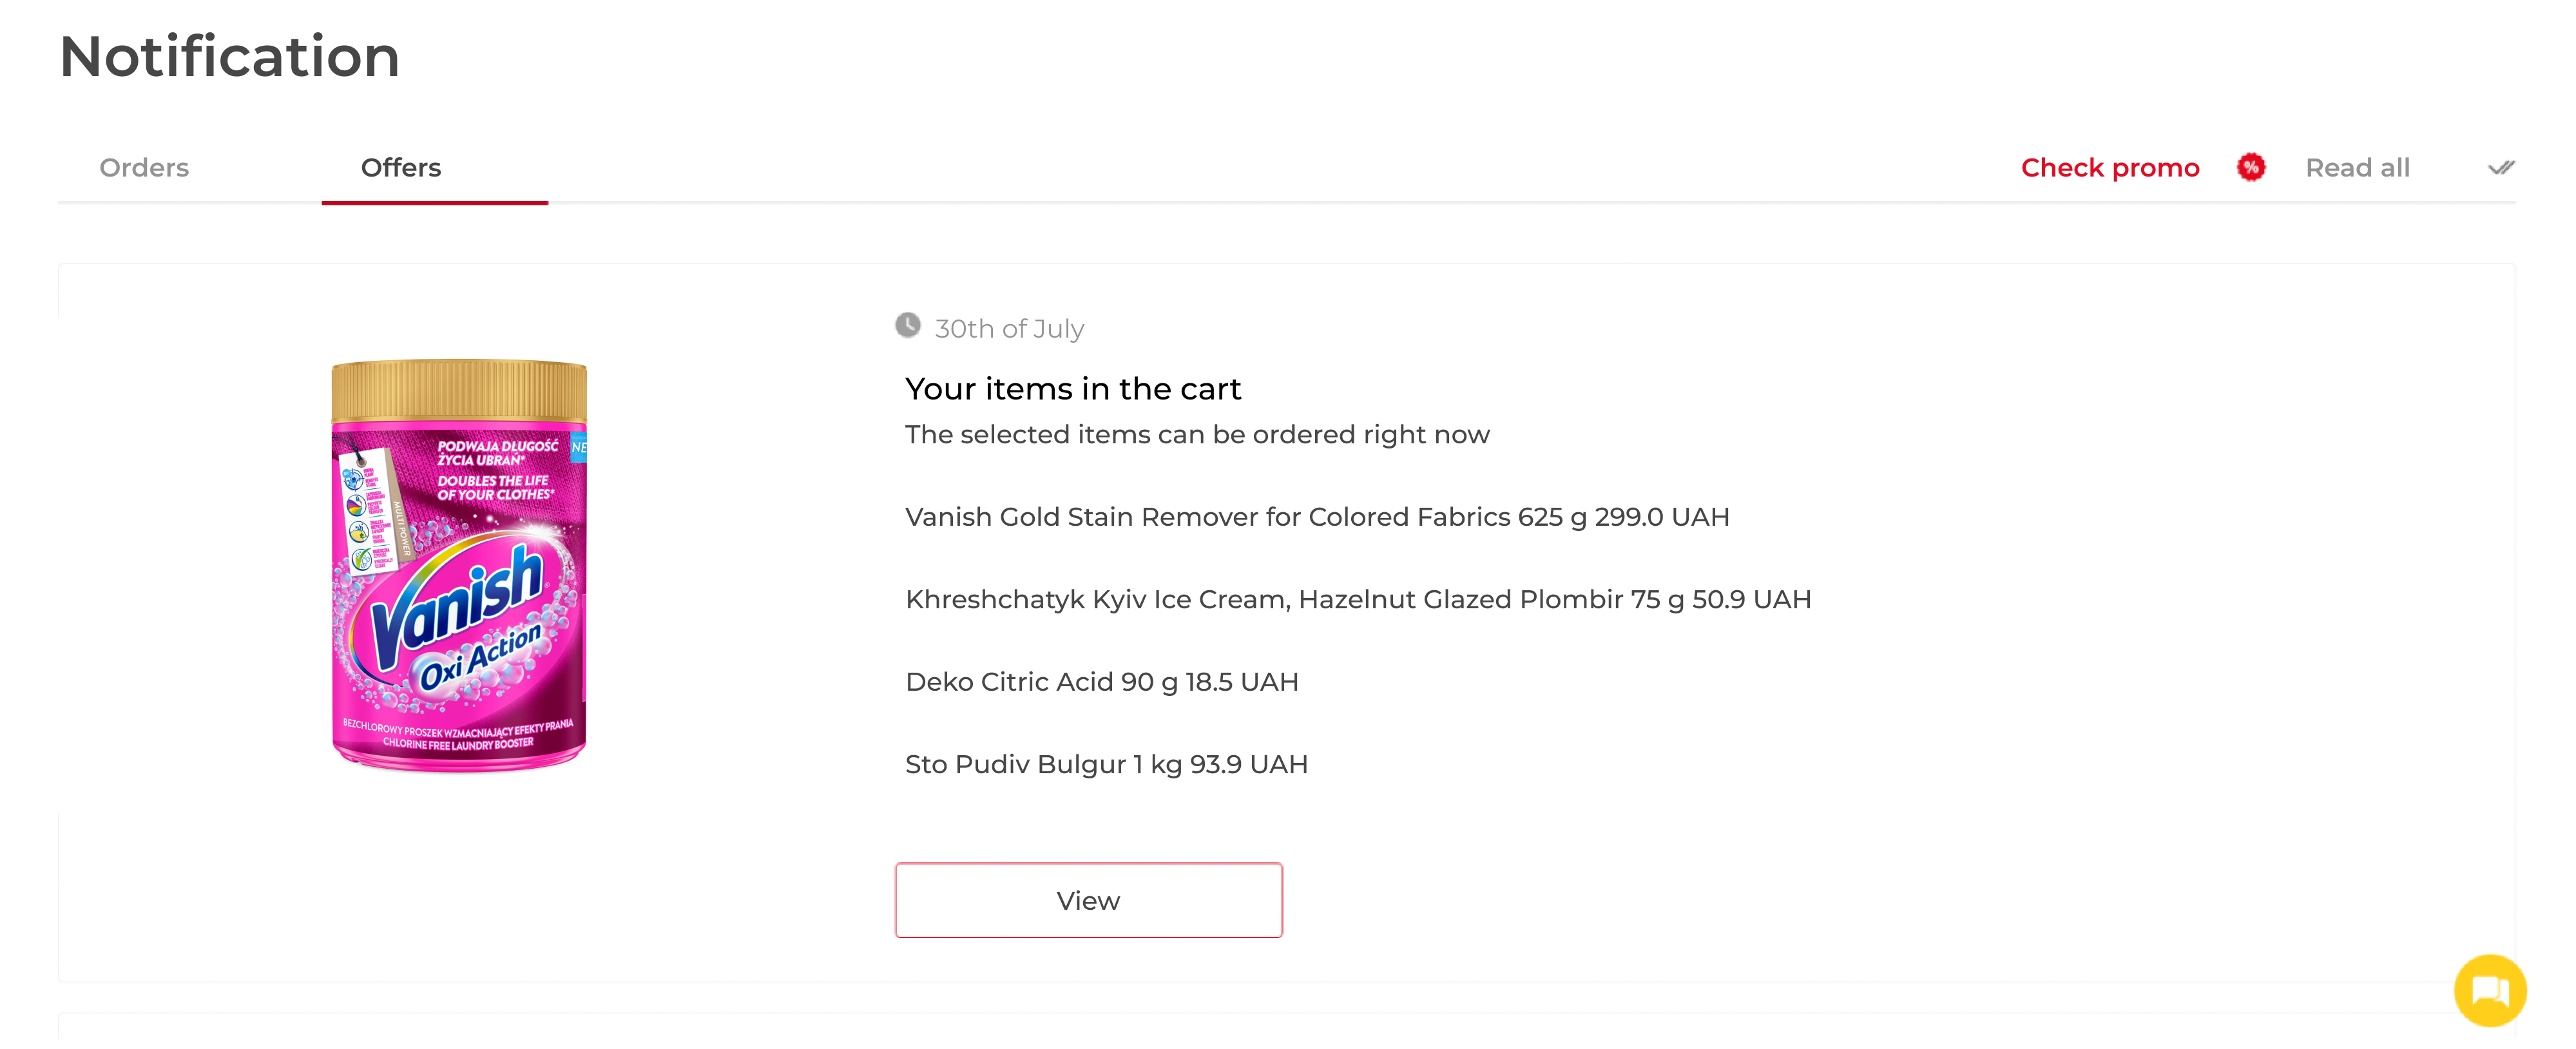The image size is (2576, 1049).
Task: Click the Sto Pudiv Bulgur item
Action: coord(1105,763)
